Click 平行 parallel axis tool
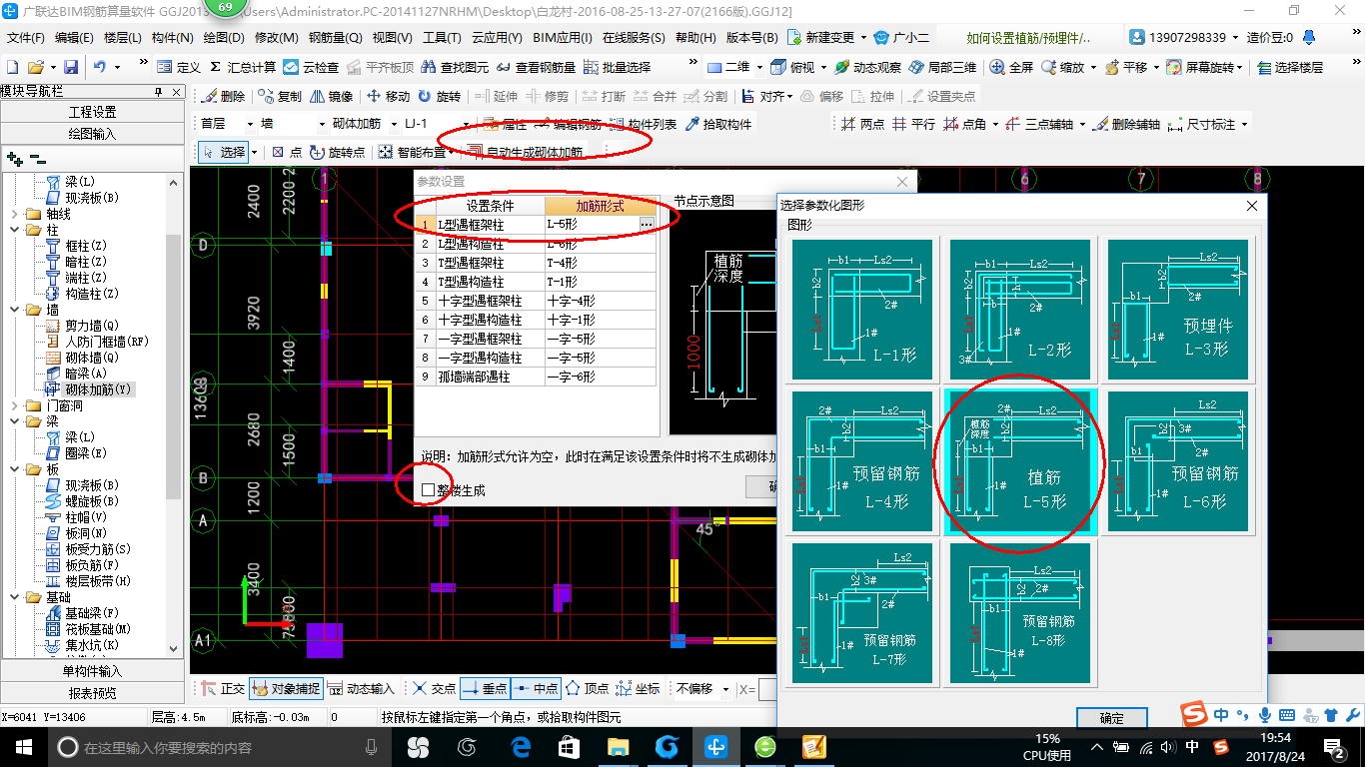 (x=914, y=124)
